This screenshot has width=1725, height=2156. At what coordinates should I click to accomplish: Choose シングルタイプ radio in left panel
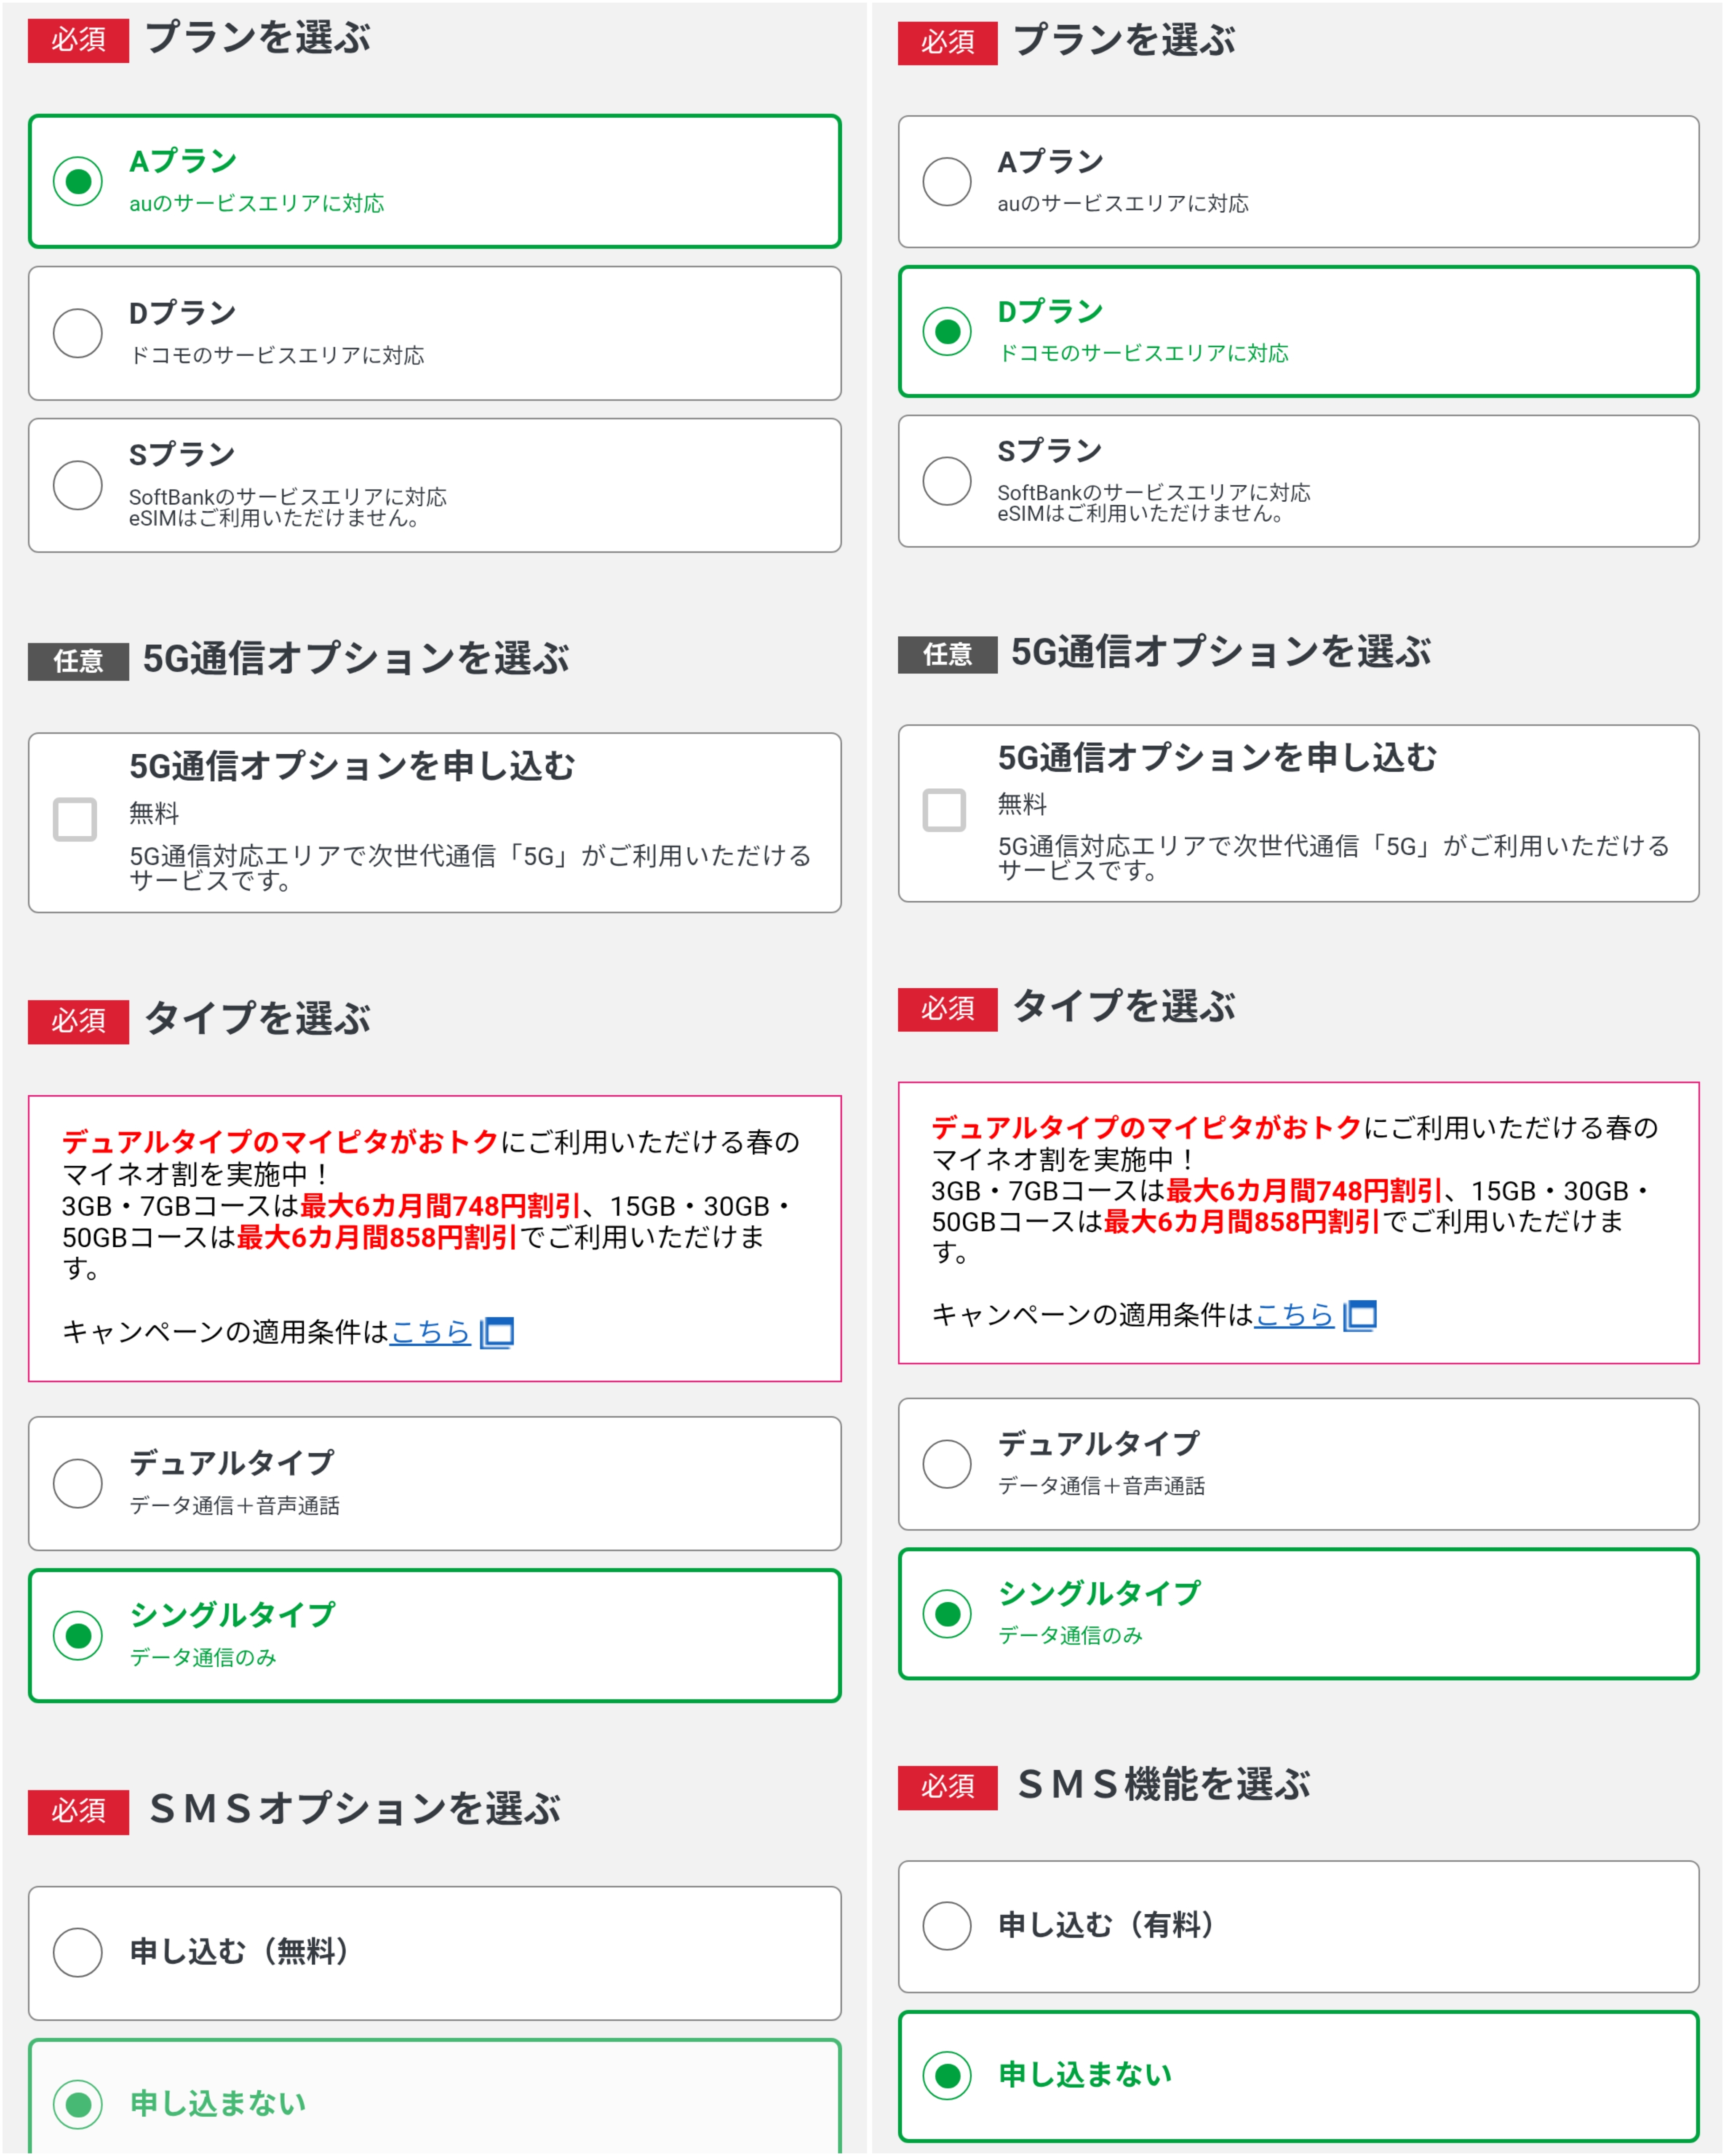[x=78, y=1635]
